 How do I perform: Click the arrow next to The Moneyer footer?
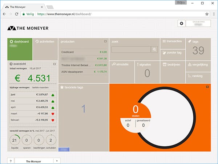[x=57, y=161]
